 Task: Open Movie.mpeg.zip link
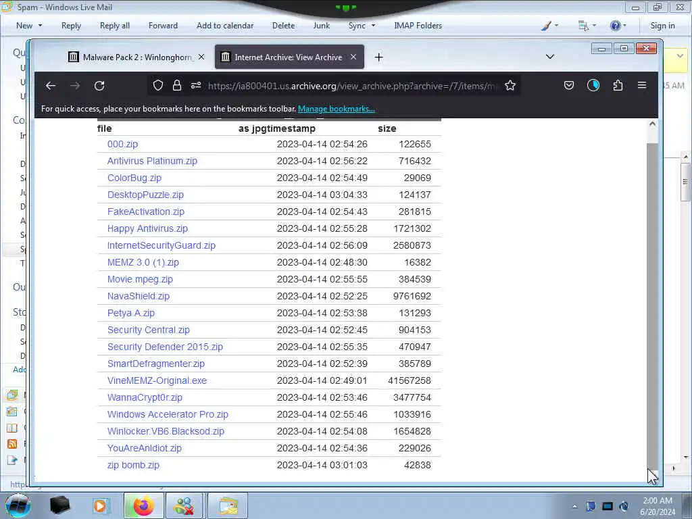point(140,279)
